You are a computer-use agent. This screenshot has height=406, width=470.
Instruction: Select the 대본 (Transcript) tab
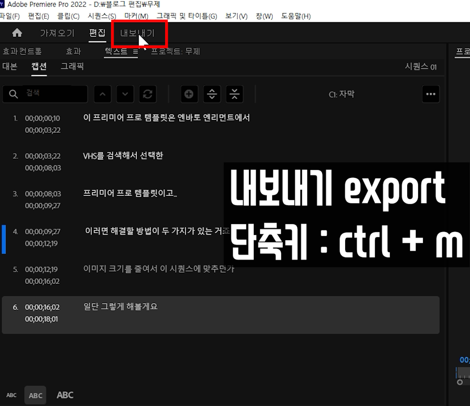[x=10, y=67]
